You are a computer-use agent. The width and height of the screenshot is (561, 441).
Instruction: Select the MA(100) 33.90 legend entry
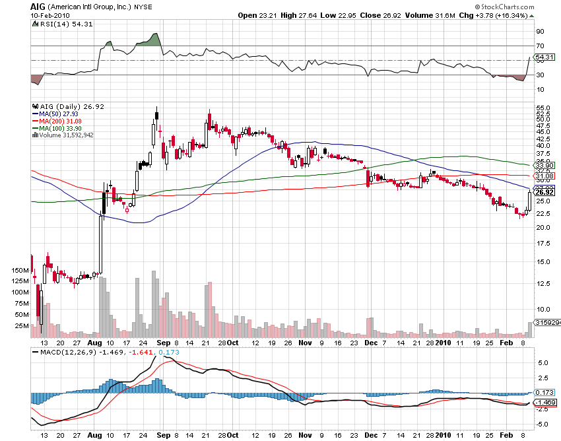(x=57, y=128)
